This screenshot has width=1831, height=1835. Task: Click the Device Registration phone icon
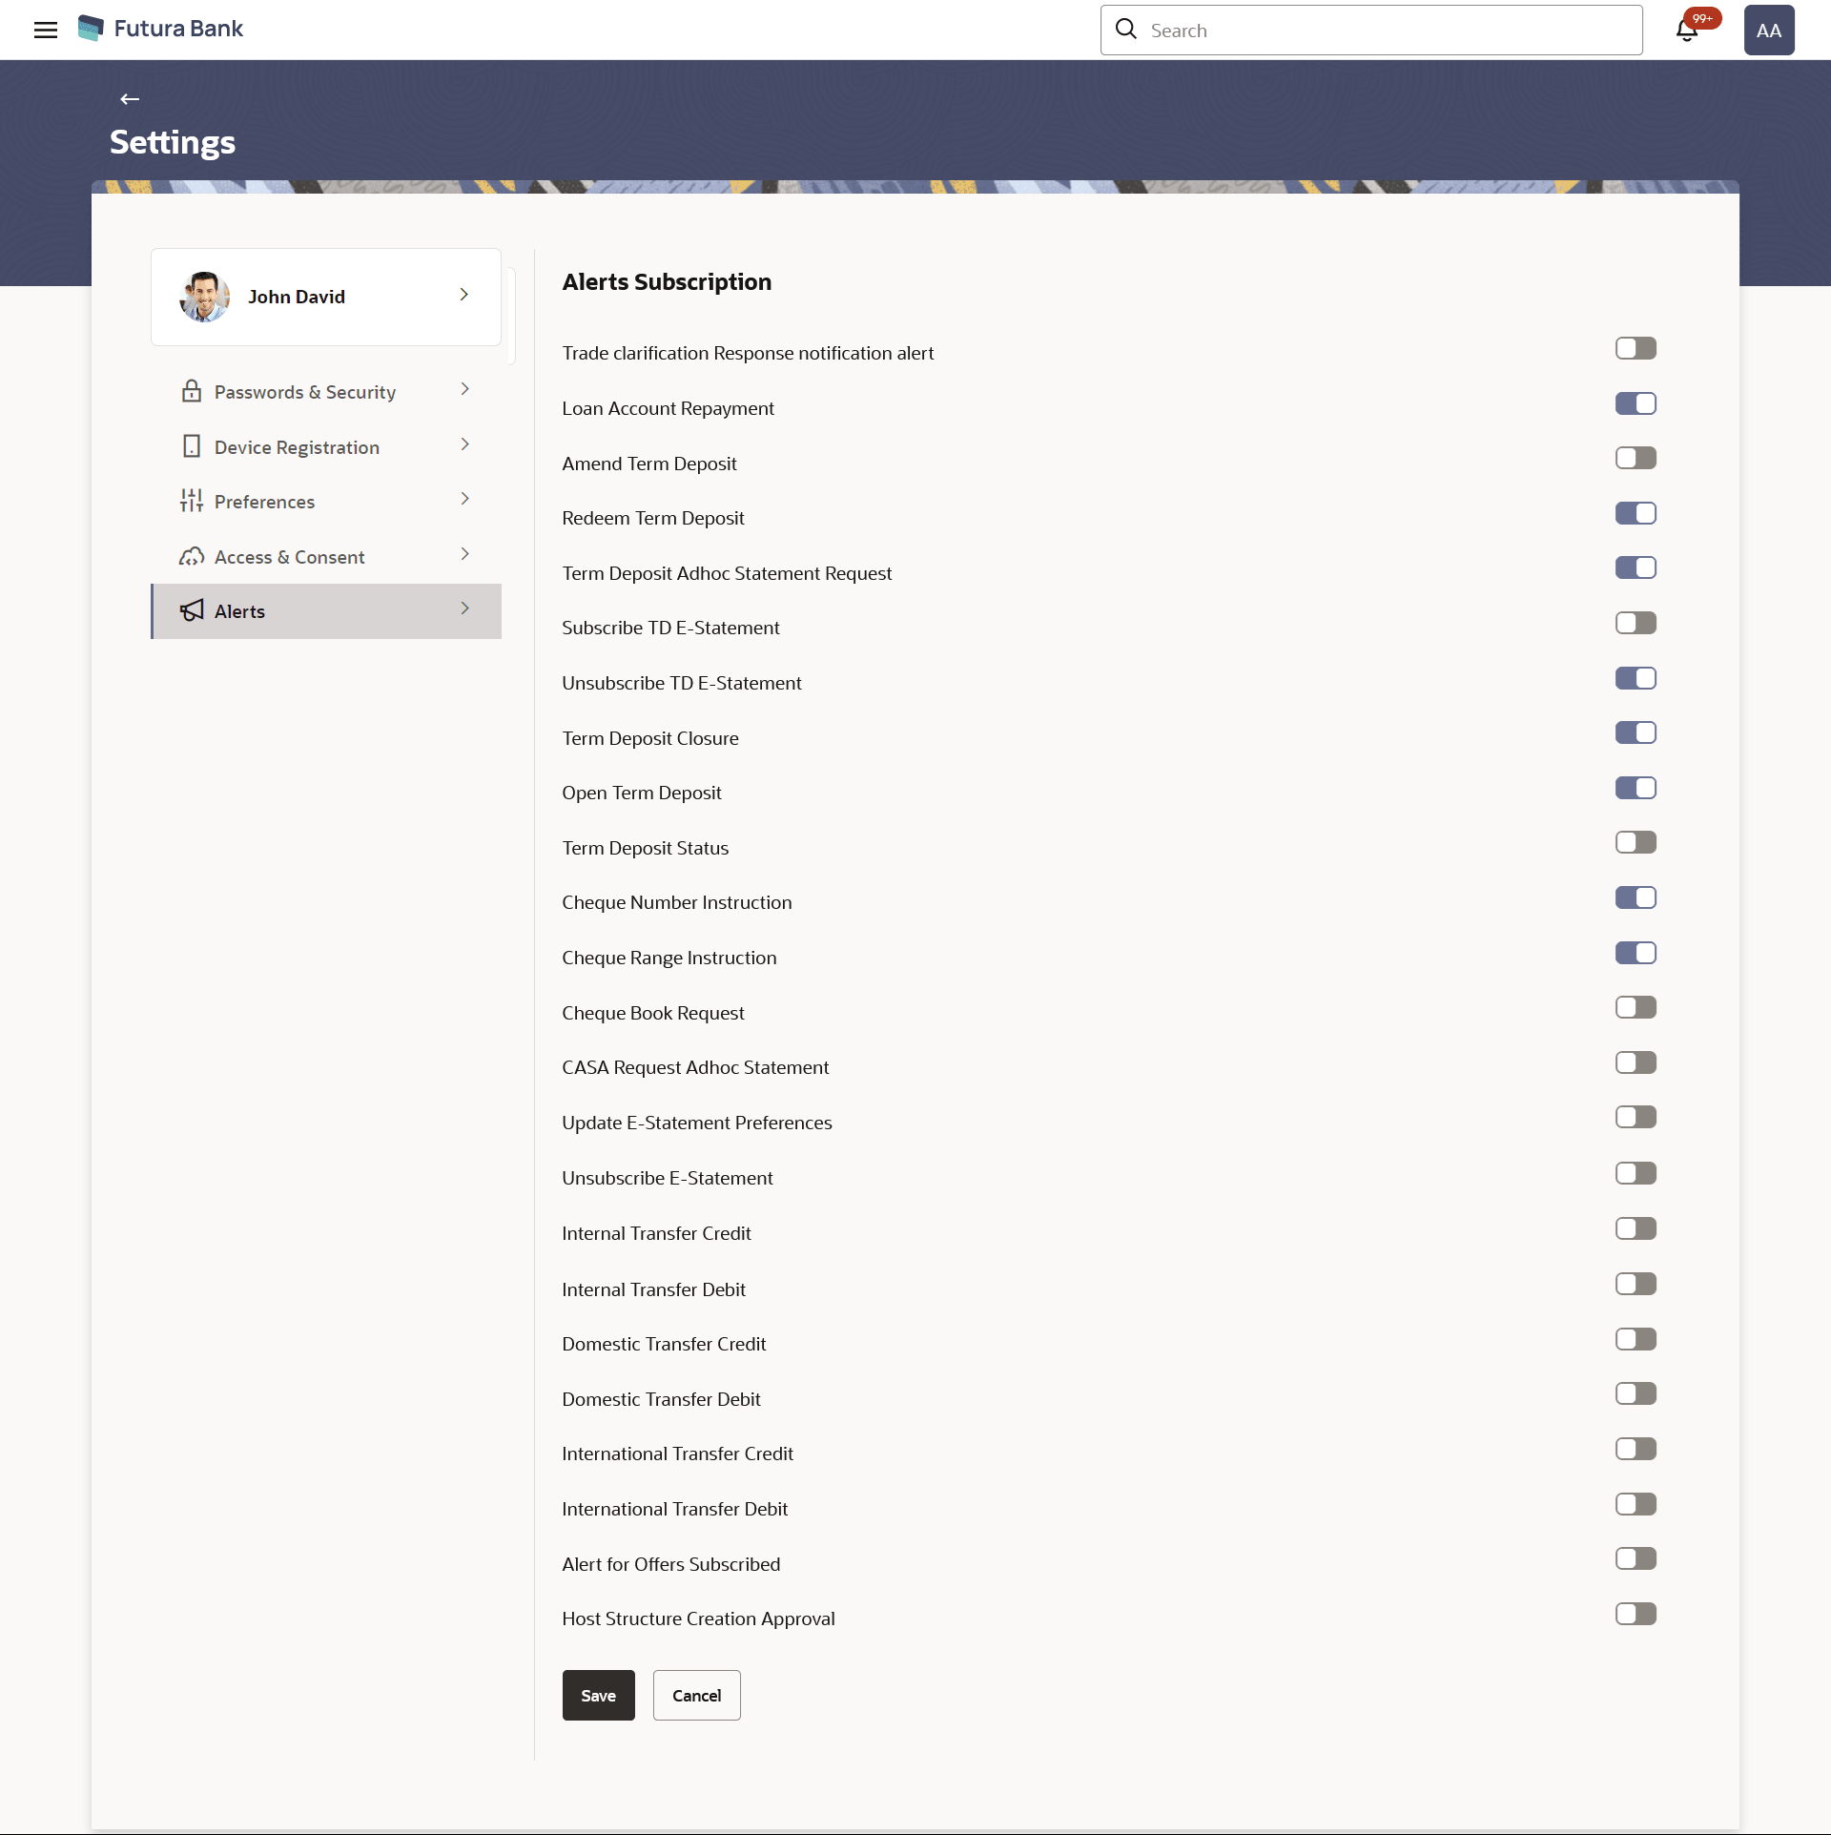[192, 446]
